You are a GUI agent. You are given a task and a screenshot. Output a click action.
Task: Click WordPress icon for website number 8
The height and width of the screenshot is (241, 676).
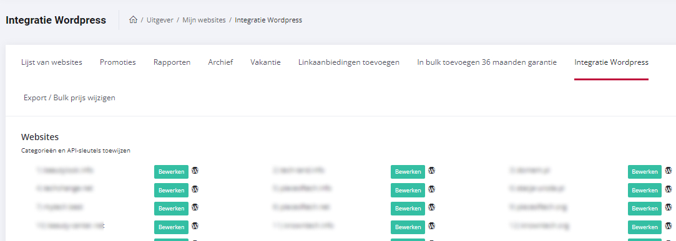pyautogui.click(x=431, y=207)
